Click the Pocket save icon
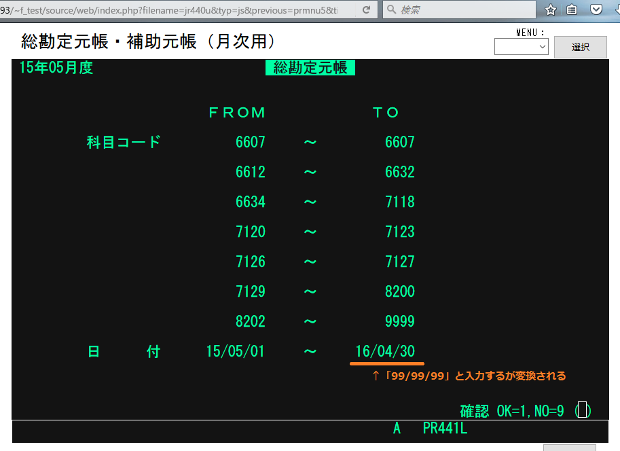Viewport: 620px width, 451px height. click(595, 10)
